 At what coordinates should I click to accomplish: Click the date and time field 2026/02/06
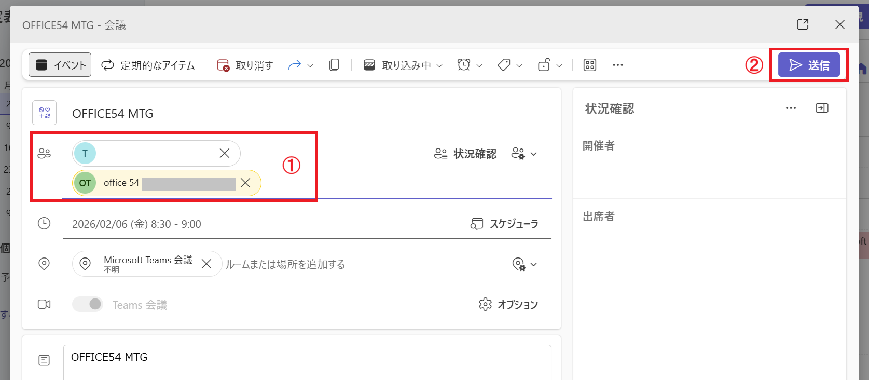136,224
